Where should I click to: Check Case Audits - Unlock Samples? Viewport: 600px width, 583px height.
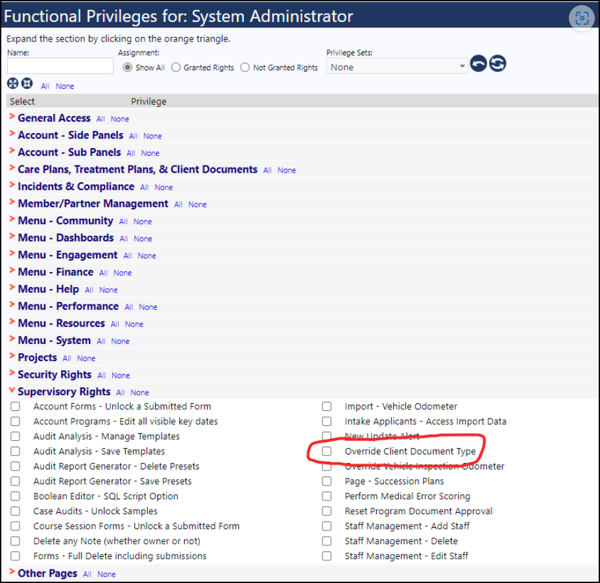point(16,511)
